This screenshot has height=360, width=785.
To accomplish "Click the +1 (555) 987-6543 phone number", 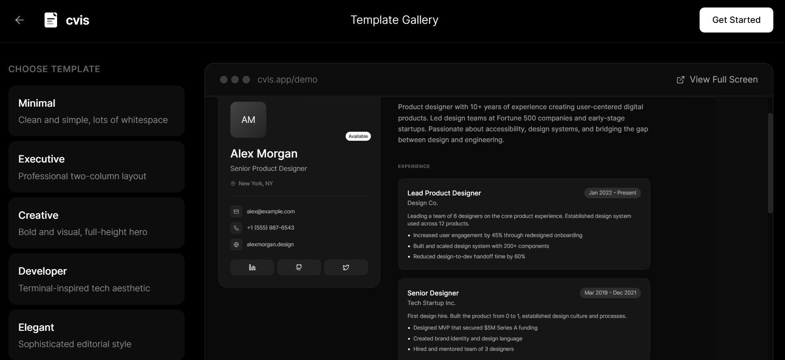I will (270, 227).
